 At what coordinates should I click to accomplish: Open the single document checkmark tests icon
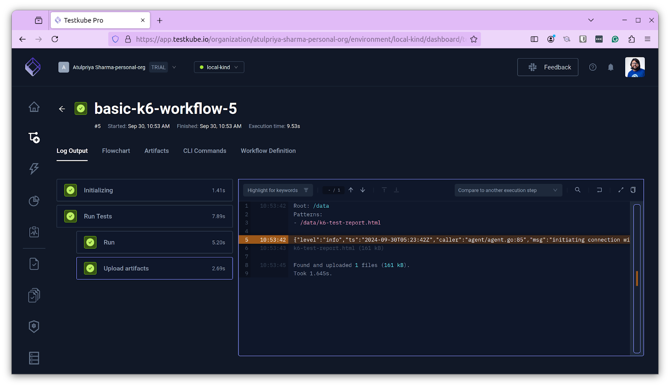pyautogui.click(x=34, y=264)
